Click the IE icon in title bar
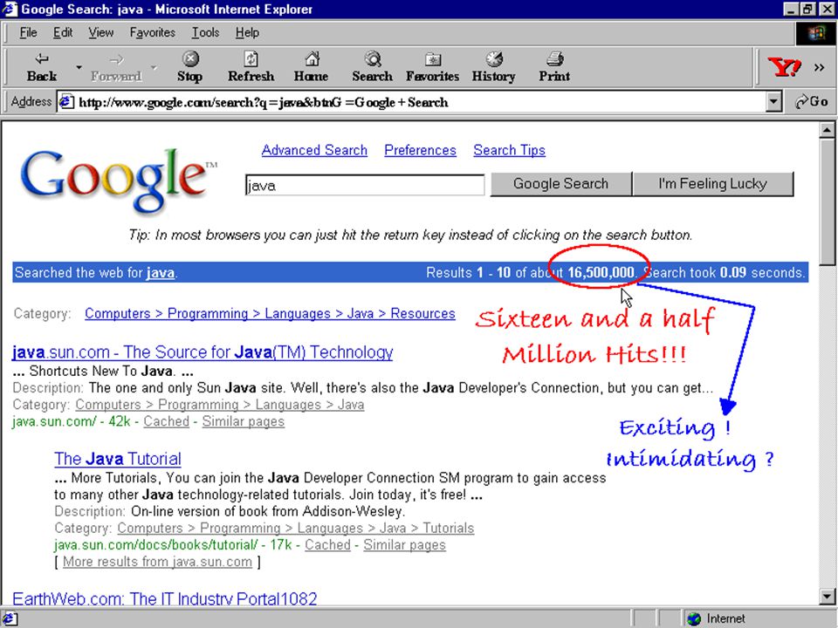Viewport: 838px width, 628px height. coord(10,9)
